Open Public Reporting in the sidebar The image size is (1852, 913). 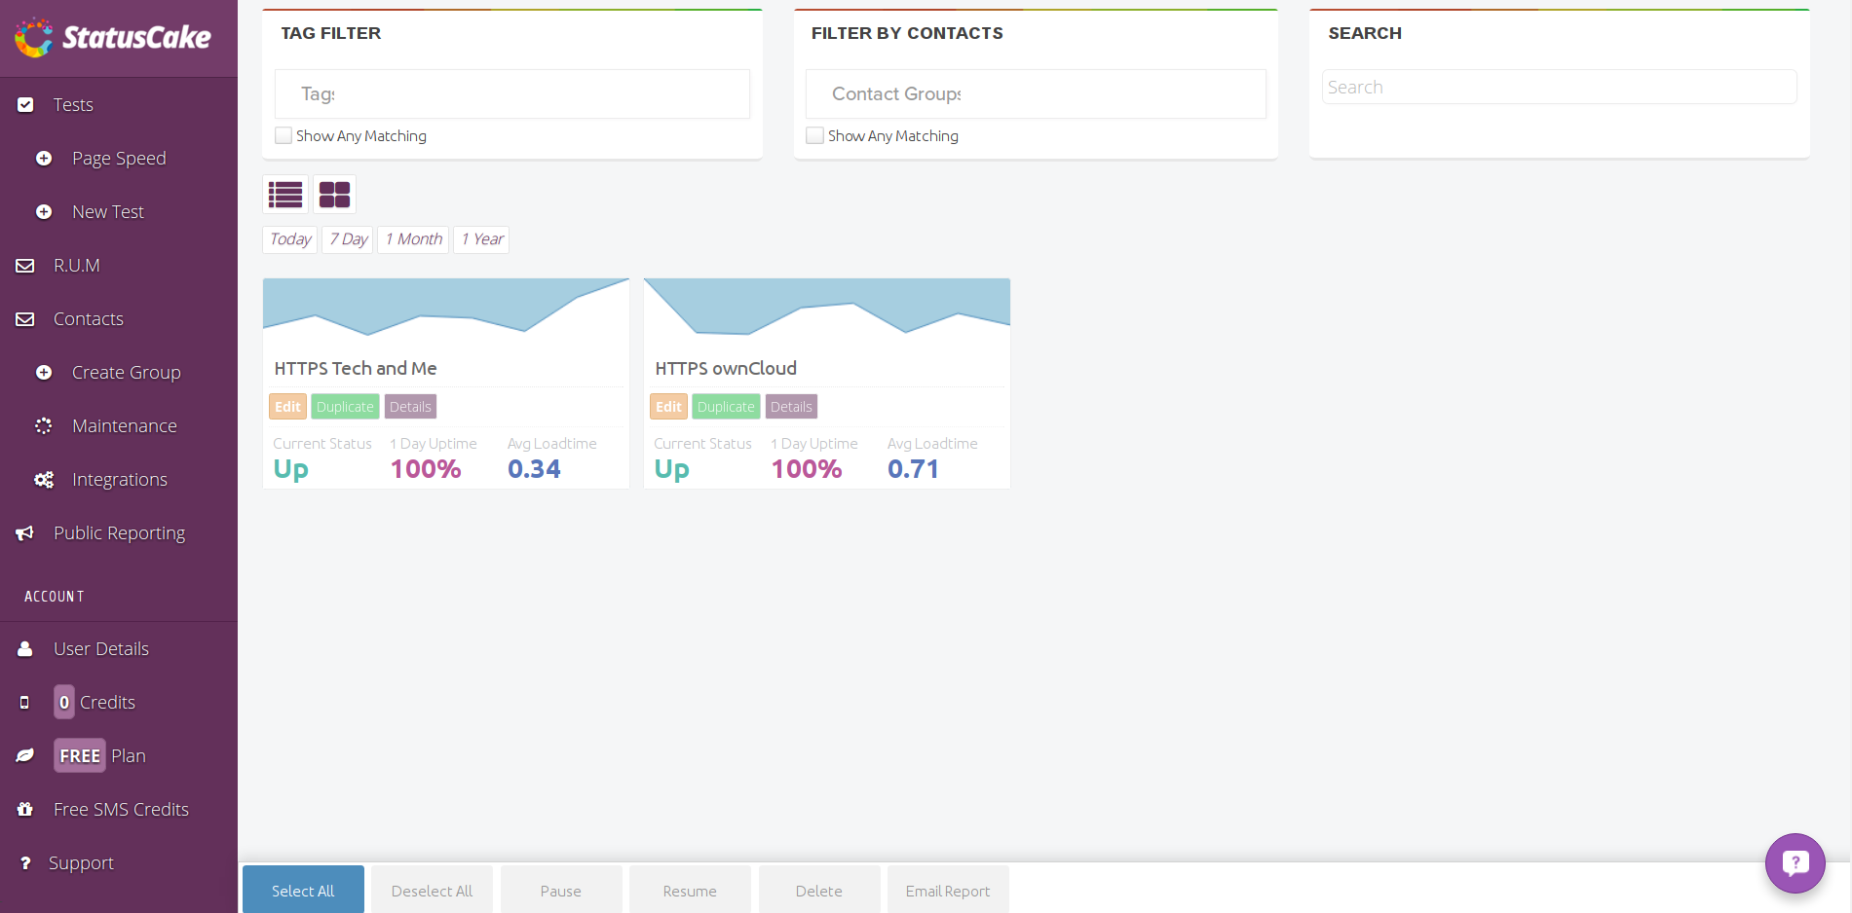[x=119, y=532]
